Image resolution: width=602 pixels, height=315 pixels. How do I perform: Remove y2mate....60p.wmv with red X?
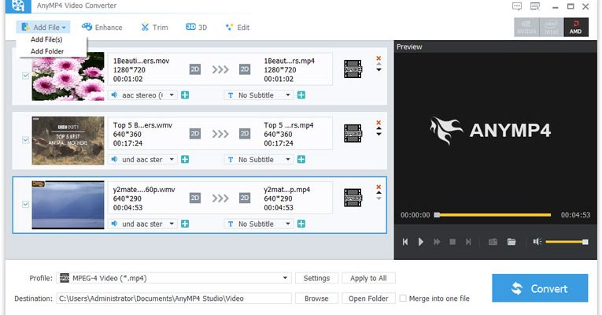pos(379,187)
